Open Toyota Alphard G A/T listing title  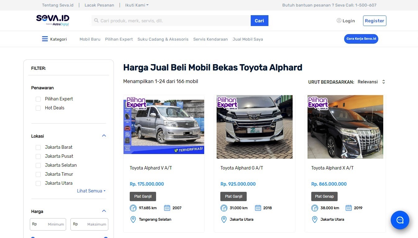click(x=242, y=168)
